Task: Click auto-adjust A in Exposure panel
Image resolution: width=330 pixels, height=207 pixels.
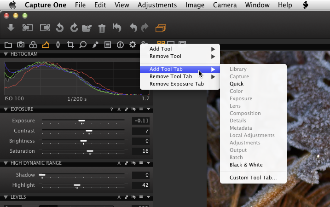Action: pos(119,109)
